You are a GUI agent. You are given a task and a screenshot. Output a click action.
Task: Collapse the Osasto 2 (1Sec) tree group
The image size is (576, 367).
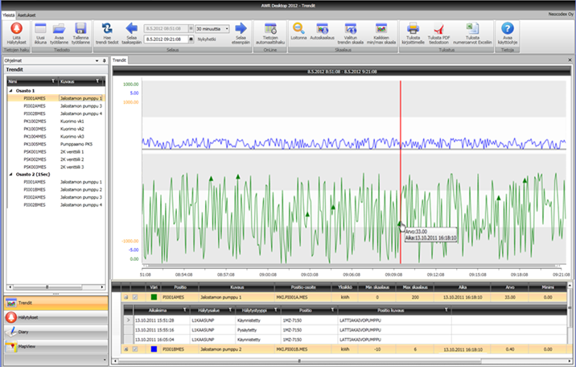(x=10, y=175)
